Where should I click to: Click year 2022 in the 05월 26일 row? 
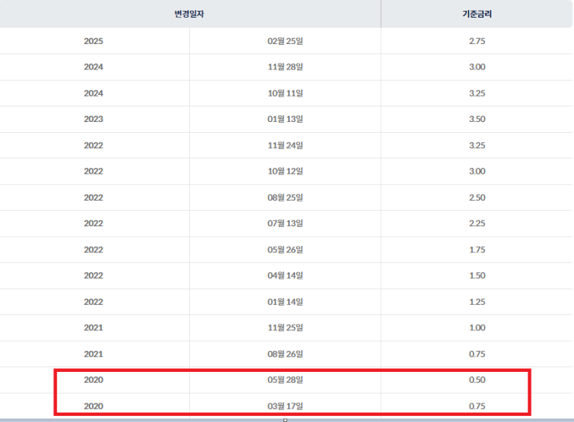[93, 250]
